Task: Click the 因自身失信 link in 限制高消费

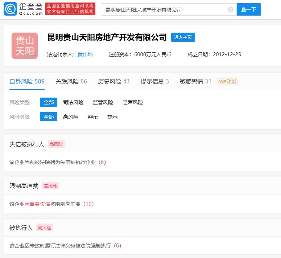Action: pyautogui.click(x=37, y=204)
